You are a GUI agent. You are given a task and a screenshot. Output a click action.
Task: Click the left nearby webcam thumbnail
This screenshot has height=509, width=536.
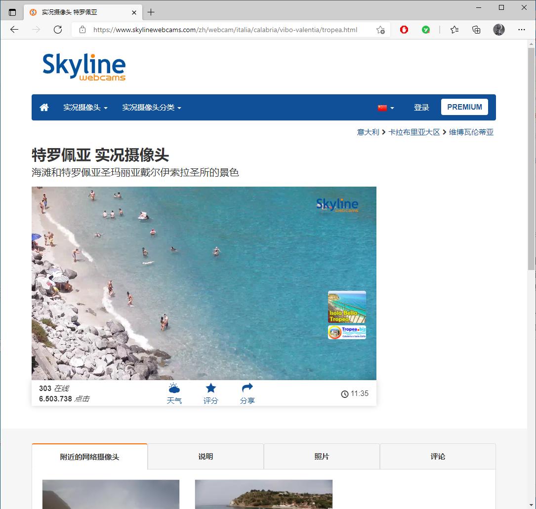(x=110, y=494)
